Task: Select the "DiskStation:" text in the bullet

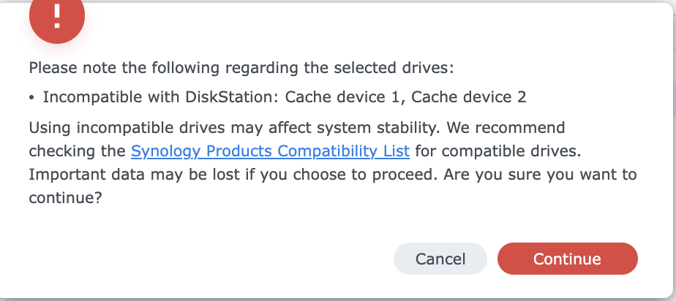Action: (x=237, y=97)
